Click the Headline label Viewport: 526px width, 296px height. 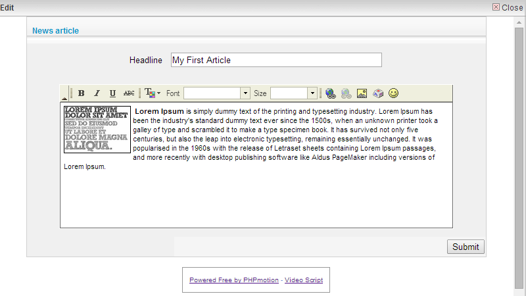(x=145, y=60)
